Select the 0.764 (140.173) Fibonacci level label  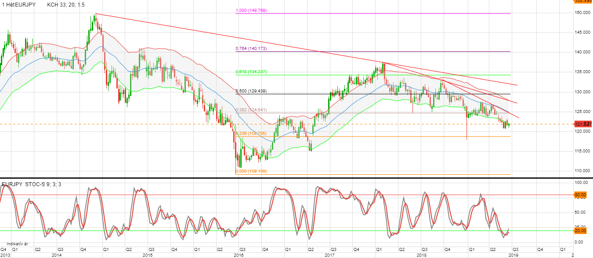click(x=251, y=49)
